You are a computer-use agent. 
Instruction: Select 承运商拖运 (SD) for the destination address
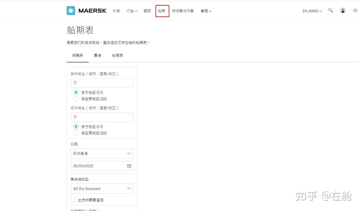point(76,133)
